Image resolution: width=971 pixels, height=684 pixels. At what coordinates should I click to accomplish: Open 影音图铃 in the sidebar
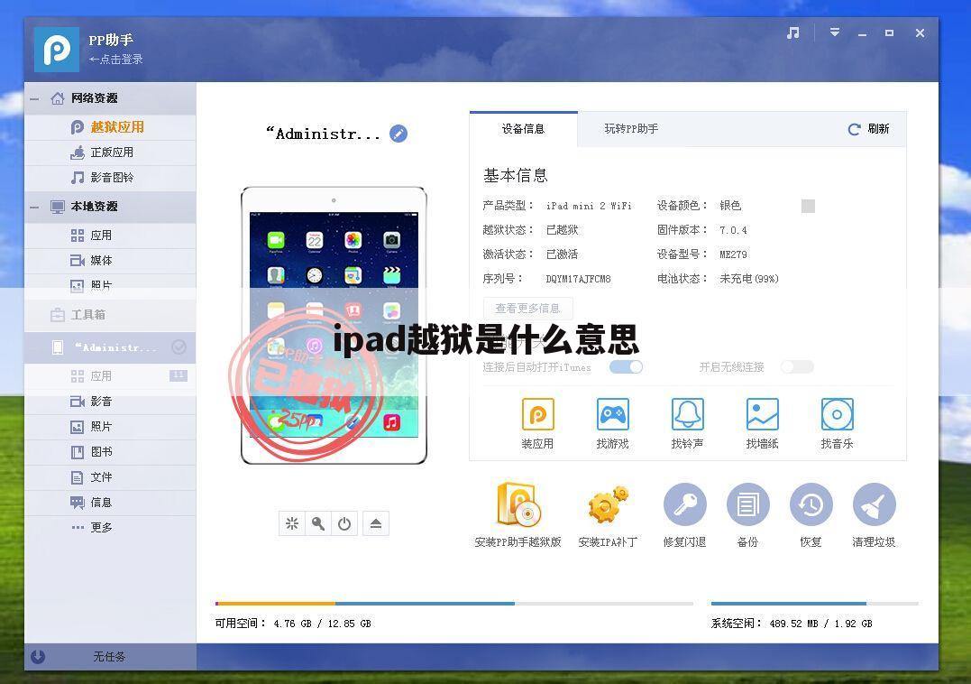click(110, 178)
